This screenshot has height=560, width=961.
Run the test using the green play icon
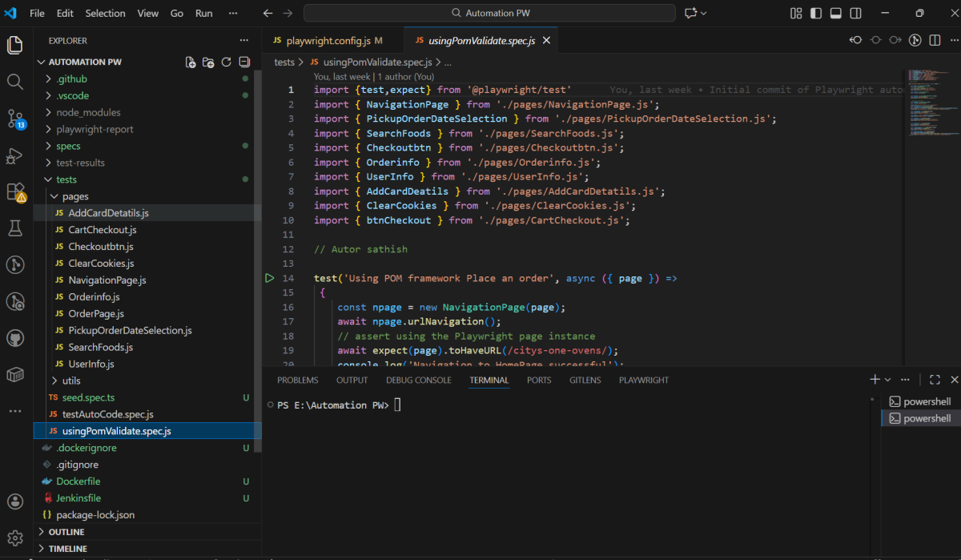[x=270, y=279]
